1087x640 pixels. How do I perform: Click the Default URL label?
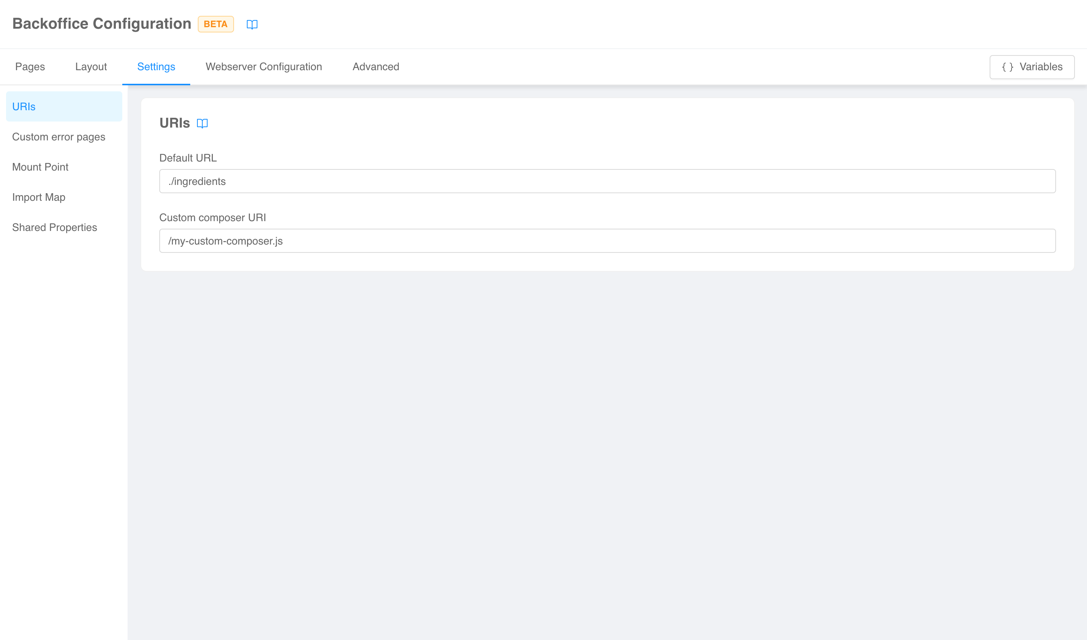coord(188,158)
